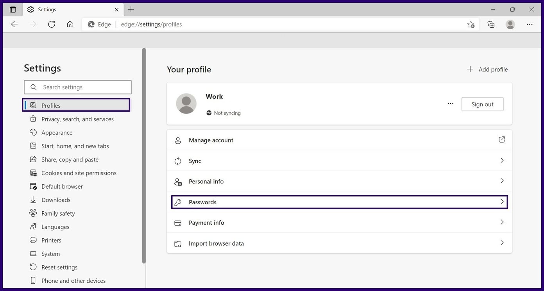Click the Downloads arrow icon
This screenshot has height=291, width=544.
33,200
